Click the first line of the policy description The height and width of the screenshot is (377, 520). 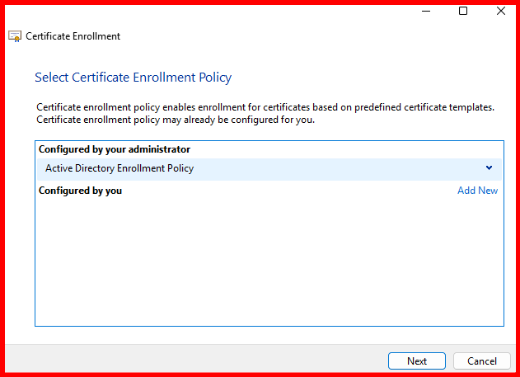(265, 108)
